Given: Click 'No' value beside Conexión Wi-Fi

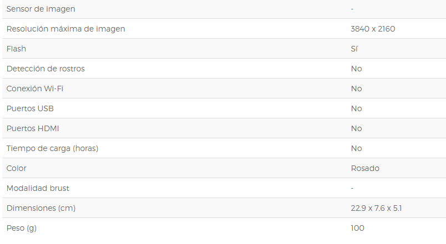Looking at the screenshot, I should pos(356,89).
